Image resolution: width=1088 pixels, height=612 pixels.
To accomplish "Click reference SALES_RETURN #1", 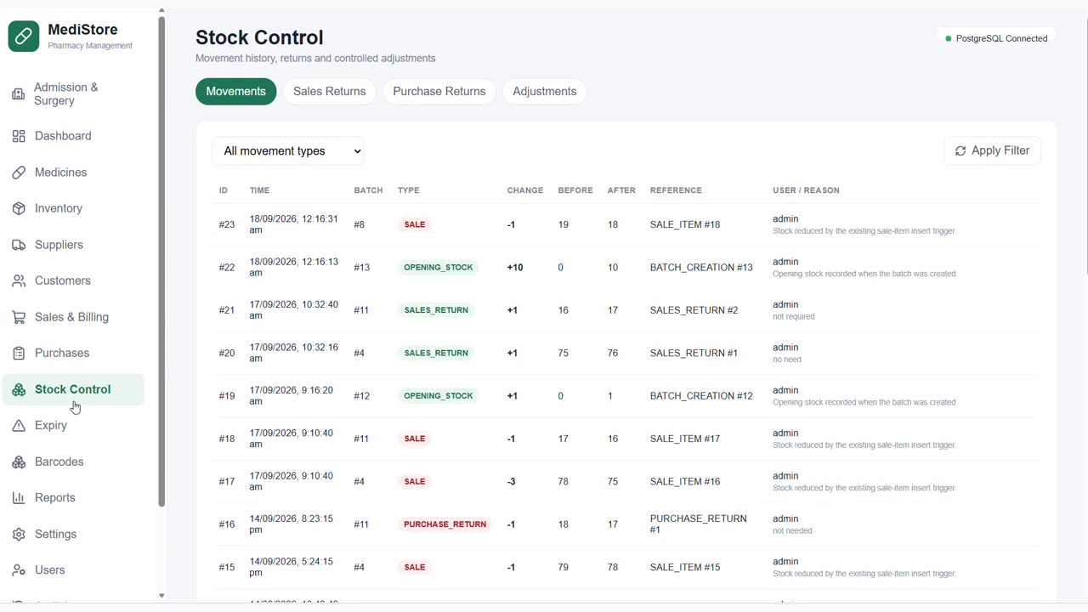I will [x=694, y=353].
